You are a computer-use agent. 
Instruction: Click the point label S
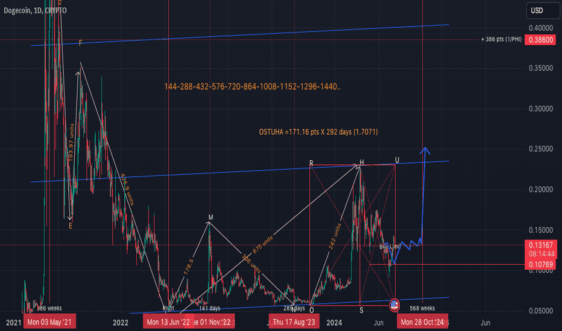point(361,311)
